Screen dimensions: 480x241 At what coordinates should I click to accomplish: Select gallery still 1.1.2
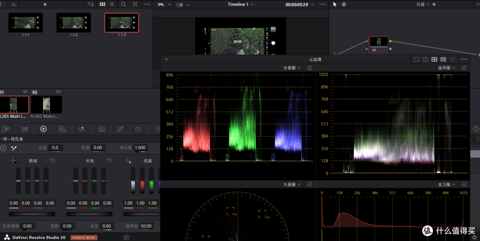tap(73, 23)
